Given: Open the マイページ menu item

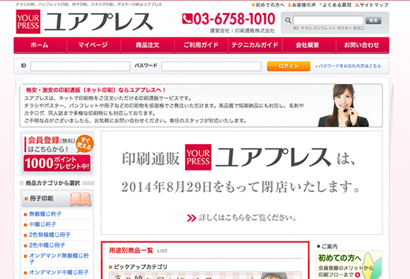Looking at the screenshot, I should (x=94, y=45).
